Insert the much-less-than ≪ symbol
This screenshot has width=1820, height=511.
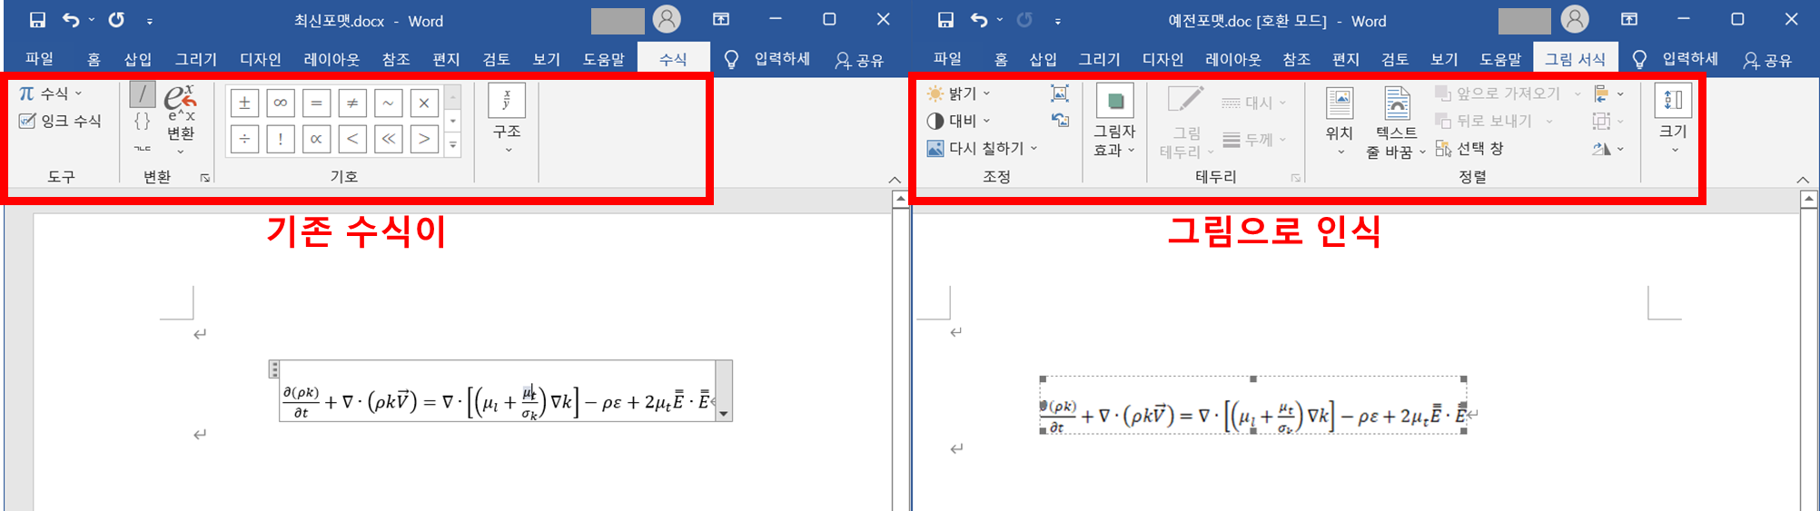(388, 139)
